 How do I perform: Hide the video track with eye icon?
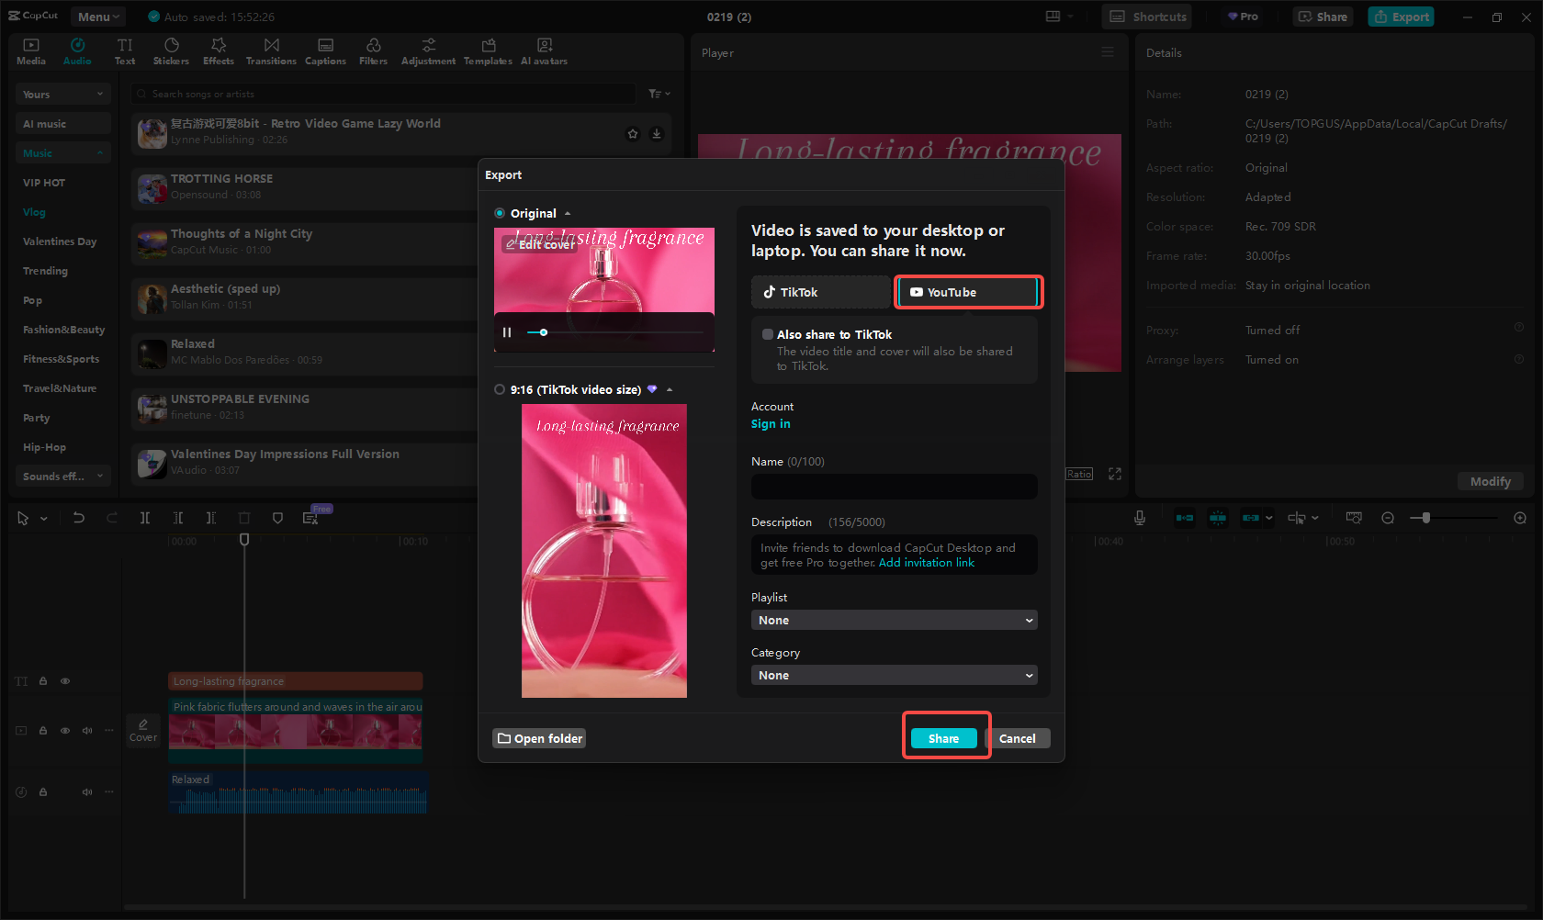(65, 731)
